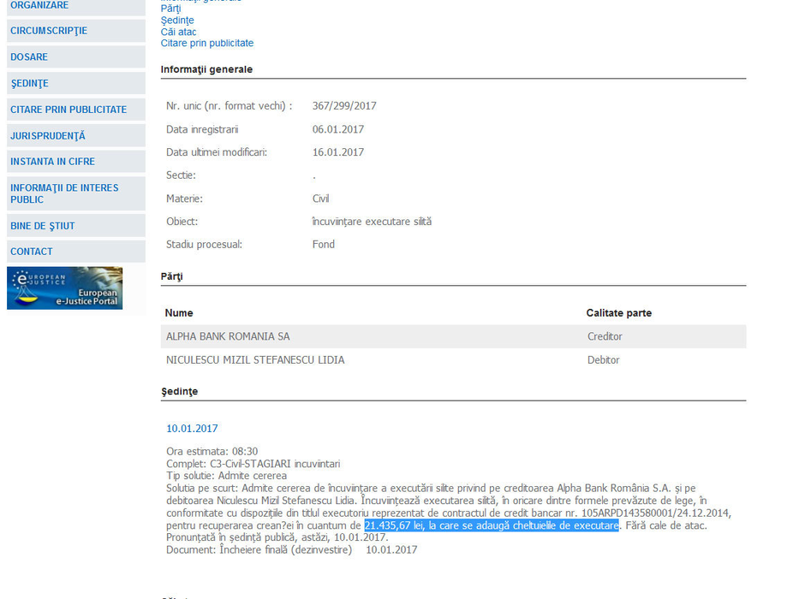
Task: Open CITARE PRIN PUBLICITATE sidebar item
Action: (x=76, y=110)
